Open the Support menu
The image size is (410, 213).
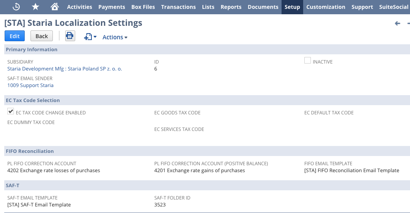click(362, 7)
